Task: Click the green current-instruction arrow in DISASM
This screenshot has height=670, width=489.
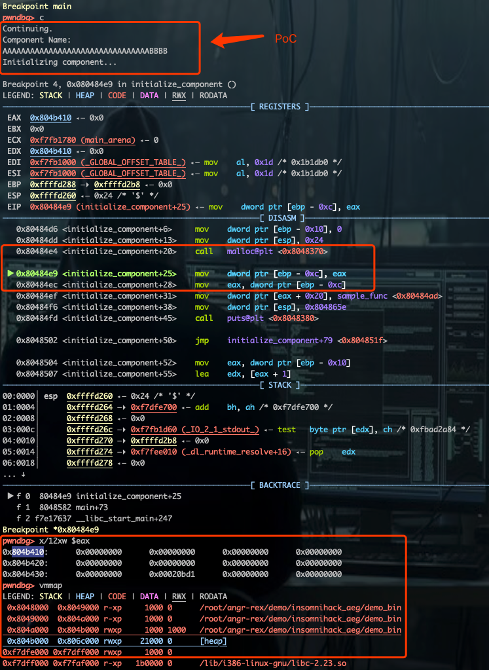Action: tap(10, 274)
